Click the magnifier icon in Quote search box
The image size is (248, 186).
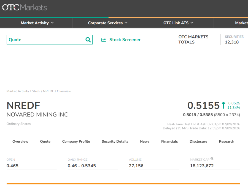88,40
